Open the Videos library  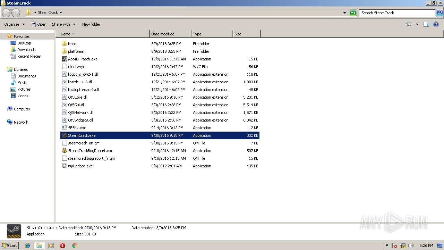pyautogui.click(x=23, y=96)
